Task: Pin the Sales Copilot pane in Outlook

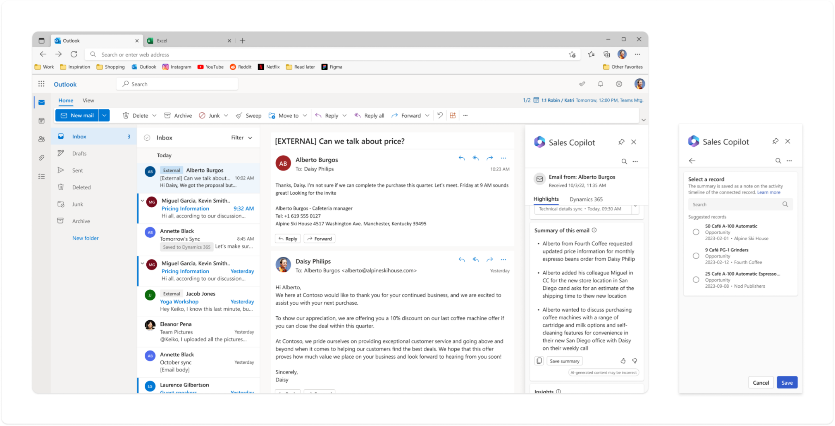Action: tap(621, 142)
